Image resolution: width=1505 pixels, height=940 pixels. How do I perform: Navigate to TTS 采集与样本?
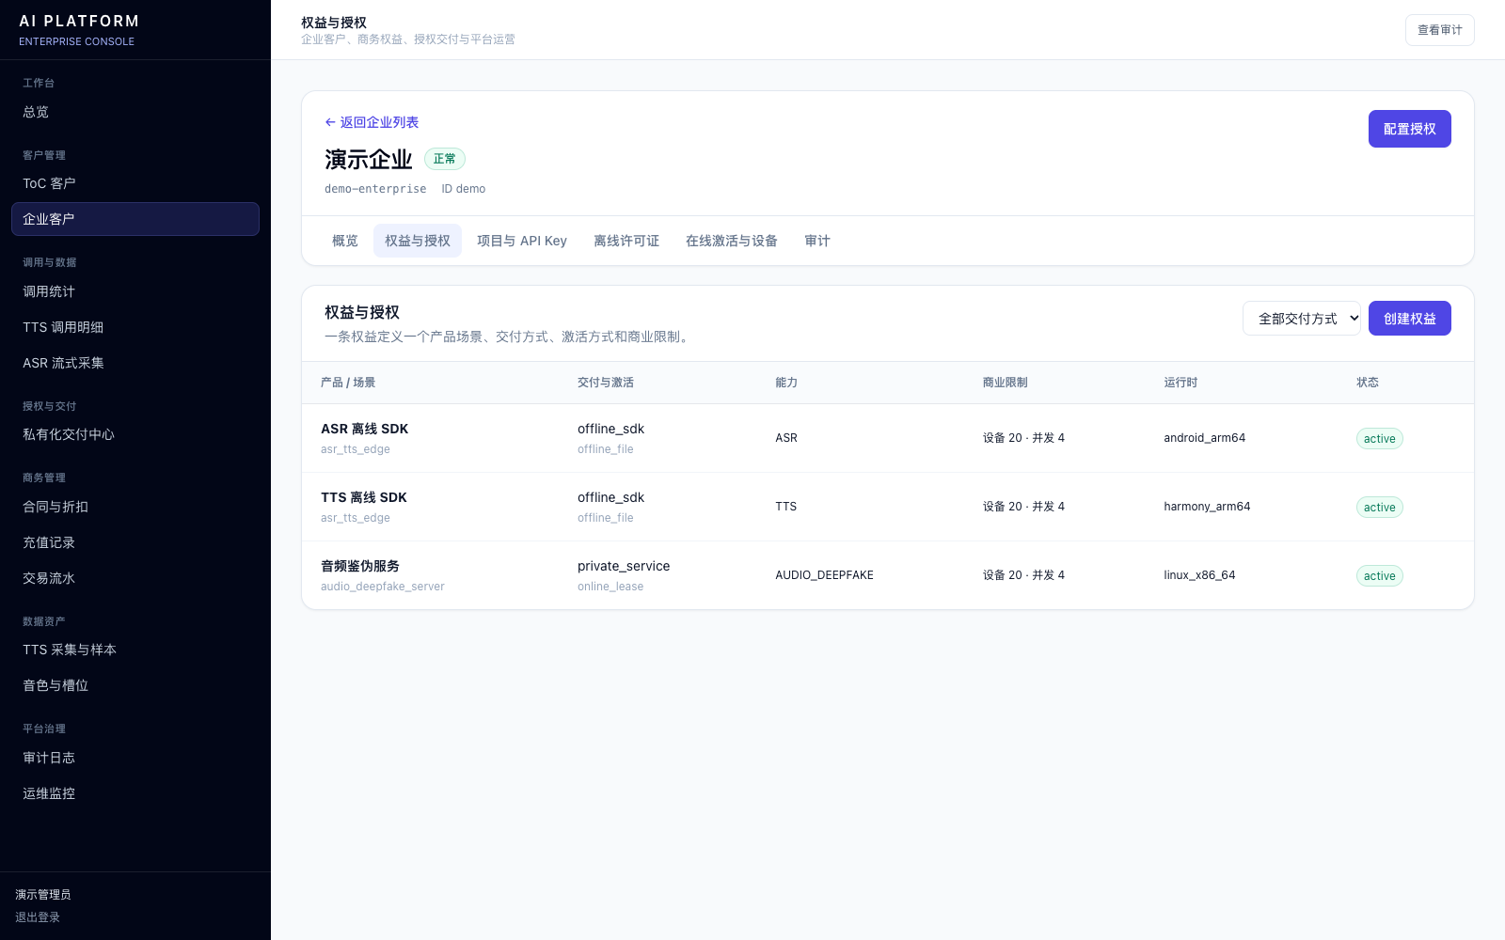pyautogui.click(x=135, y=650)
